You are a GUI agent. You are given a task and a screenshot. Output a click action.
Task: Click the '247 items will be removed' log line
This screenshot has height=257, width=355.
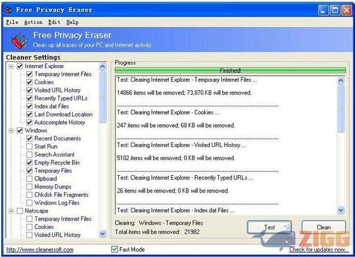click(x=176, y=126)
